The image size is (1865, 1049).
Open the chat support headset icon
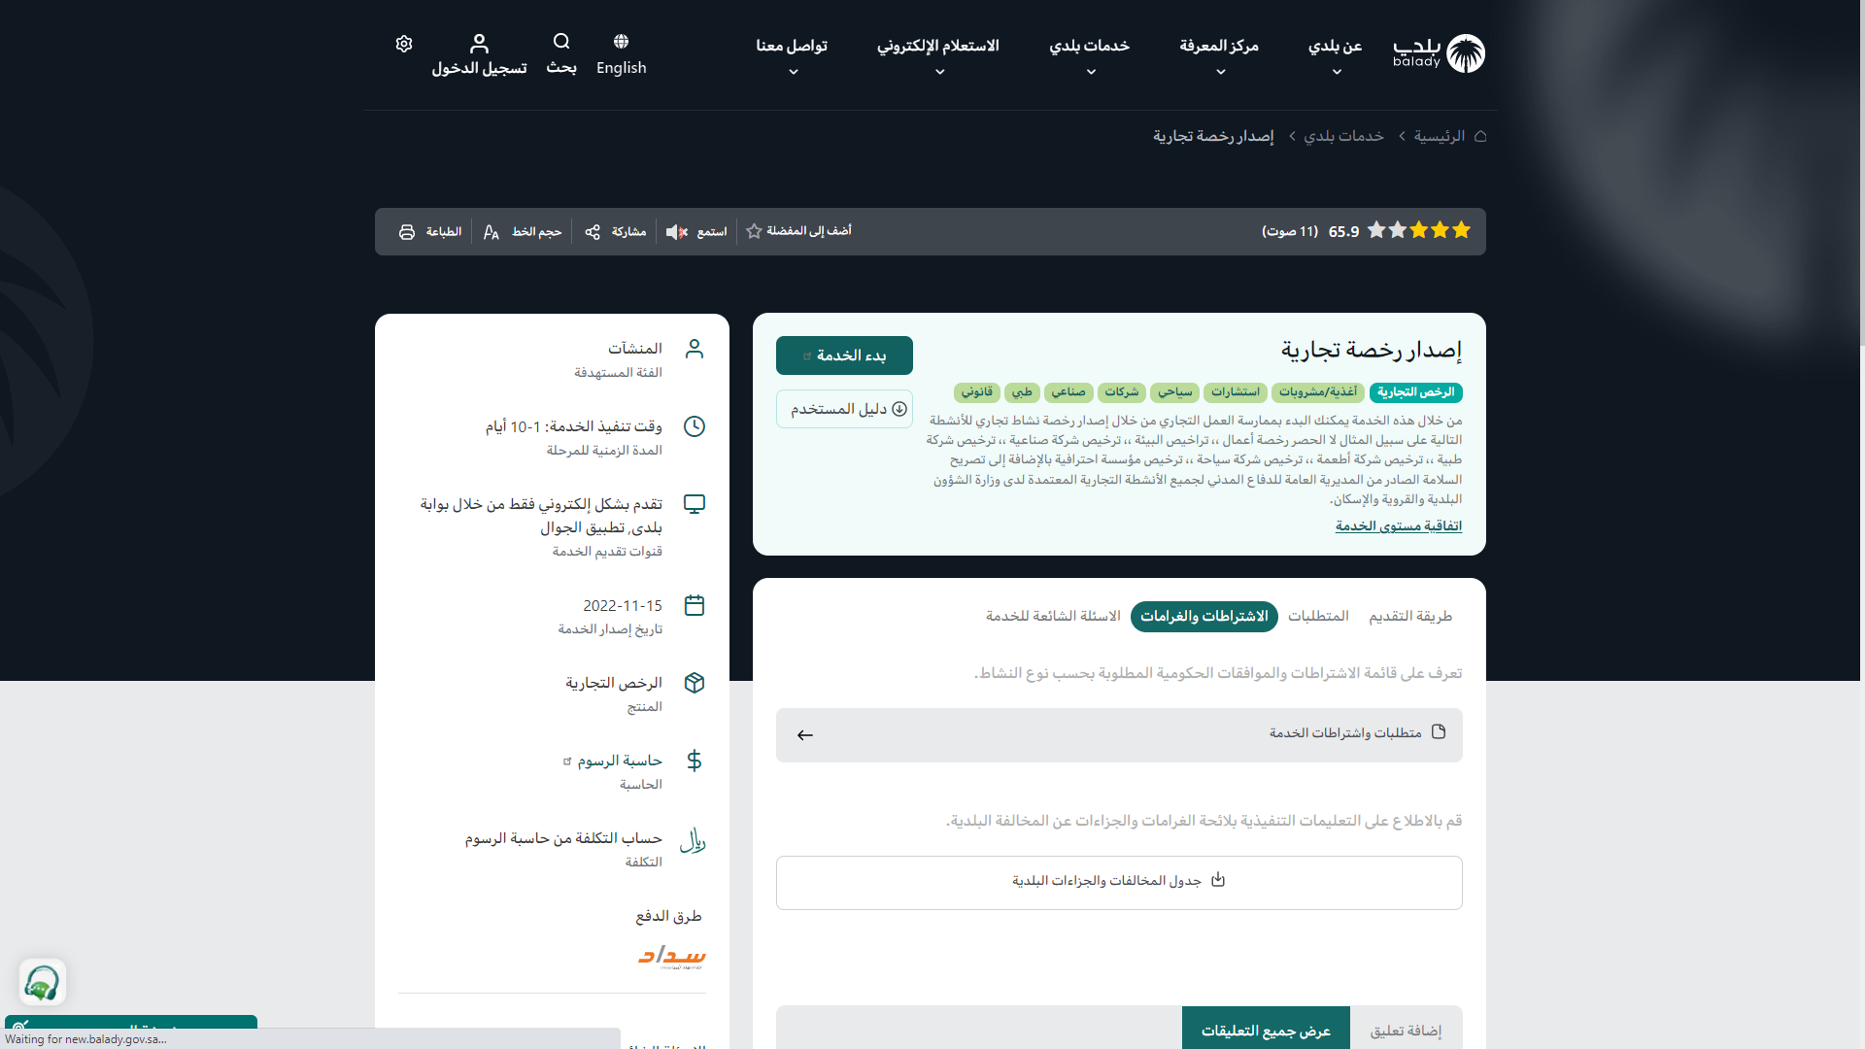coord(42,982)
